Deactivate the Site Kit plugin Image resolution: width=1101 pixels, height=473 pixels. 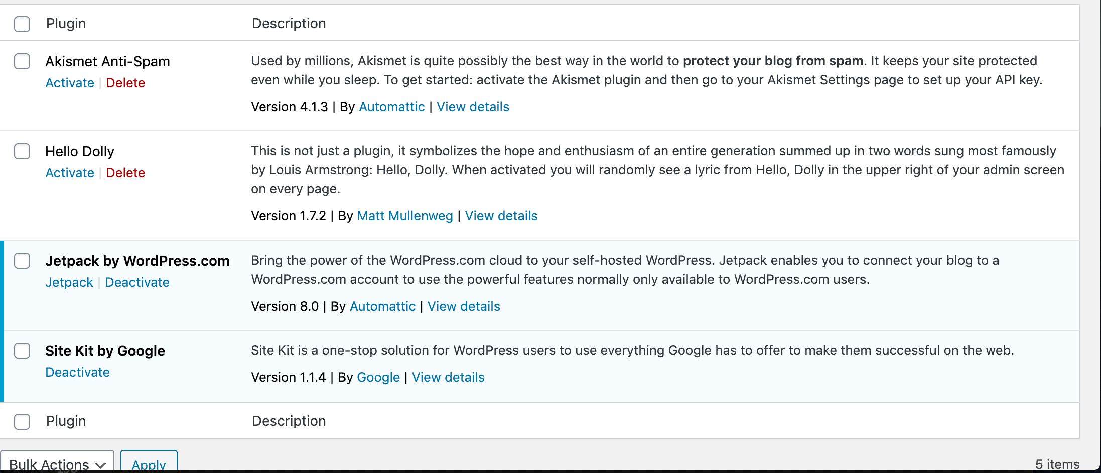(x=77, y=372)
